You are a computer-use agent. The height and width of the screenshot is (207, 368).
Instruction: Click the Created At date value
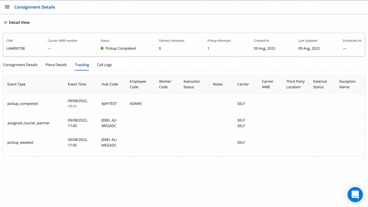click(264, 48)
